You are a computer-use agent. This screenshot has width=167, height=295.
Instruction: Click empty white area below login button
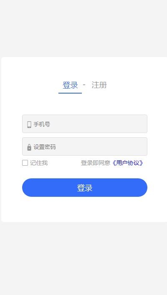85,209
